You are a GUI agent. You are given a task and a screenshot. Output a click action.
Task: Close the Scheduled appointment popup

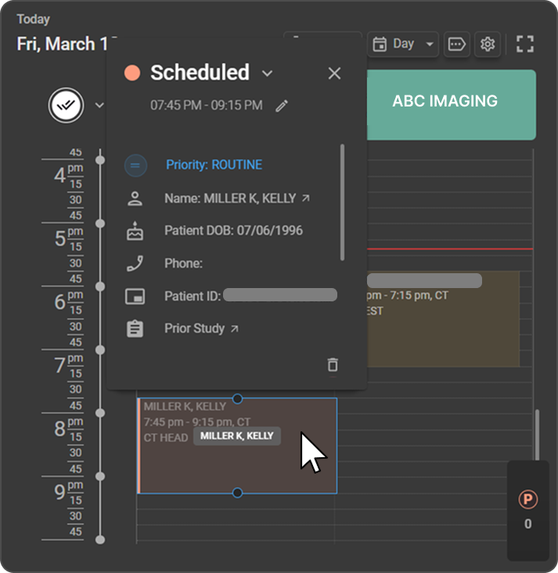point(334,74)
